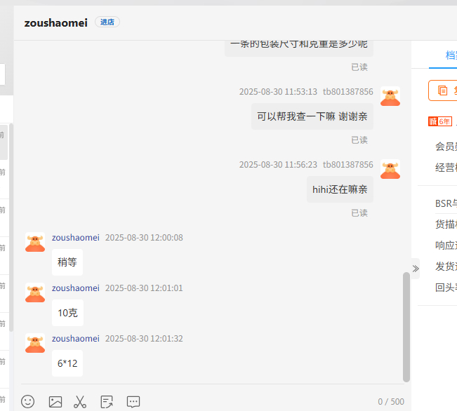
Task: Open the emoji picker
Action: coord(27,401)
